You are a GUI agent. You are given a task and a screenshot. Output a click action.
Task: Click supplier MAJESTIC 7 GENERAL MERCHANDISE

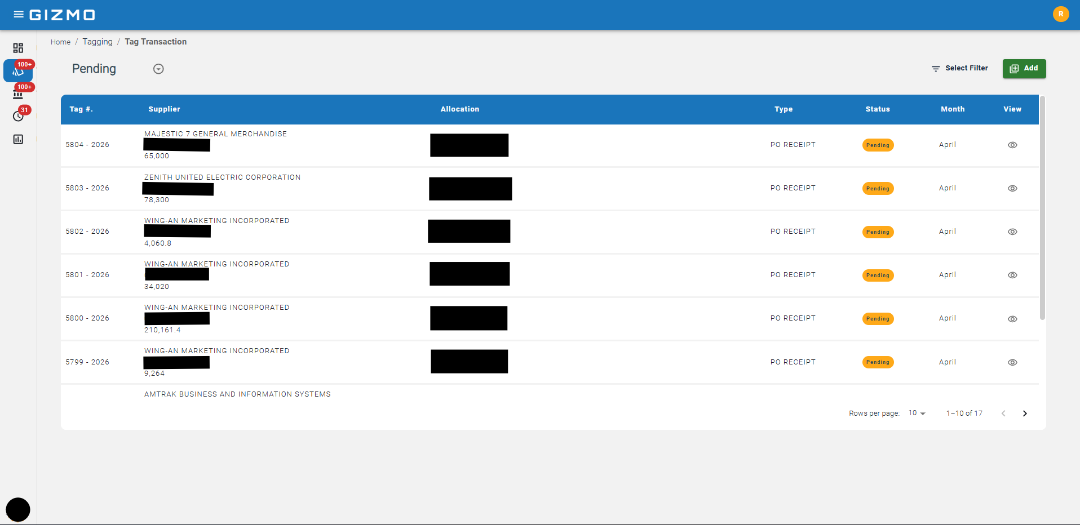[215, 134]
